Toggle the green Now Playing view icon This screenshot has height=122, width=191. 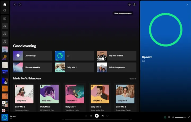tap(165, 117)
